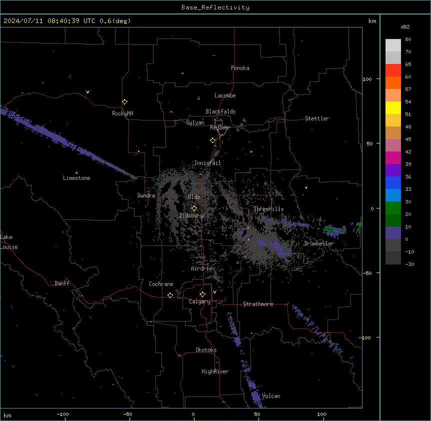
Task: Click the yellow diamond marker below Cochrane
Action: (x=170, y=295)
